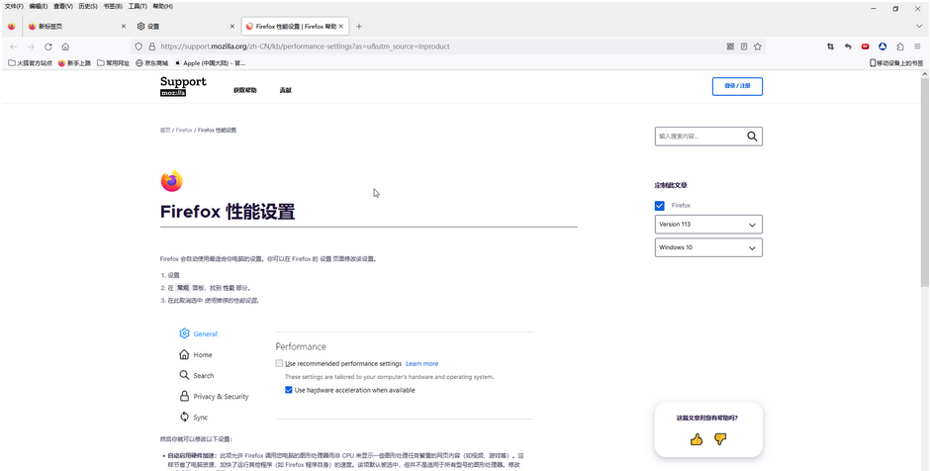
Task: Expand the Windows 10 dropdown
Action: click(708, 247)
